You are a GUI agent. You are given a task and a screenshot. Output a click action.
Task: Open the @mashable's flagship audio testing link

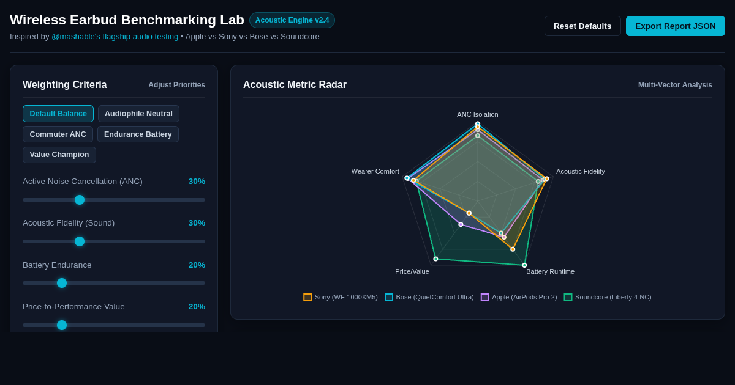(x=115, y=36)
